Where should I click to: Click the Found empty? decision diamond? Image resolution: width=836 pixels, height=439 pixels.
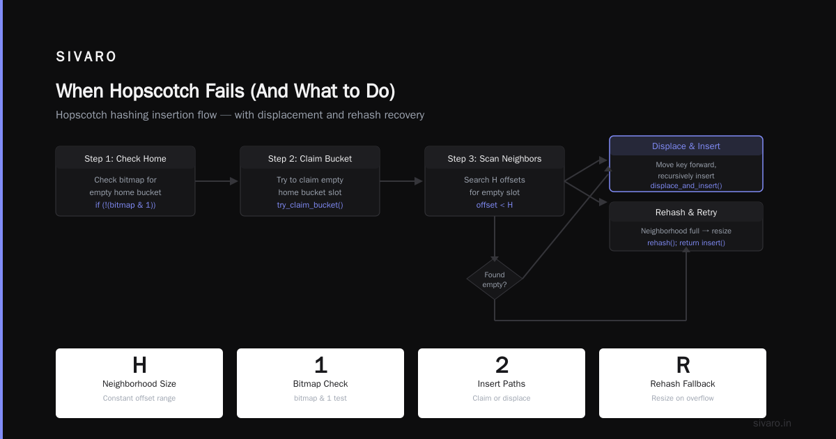tap(495, 279)
